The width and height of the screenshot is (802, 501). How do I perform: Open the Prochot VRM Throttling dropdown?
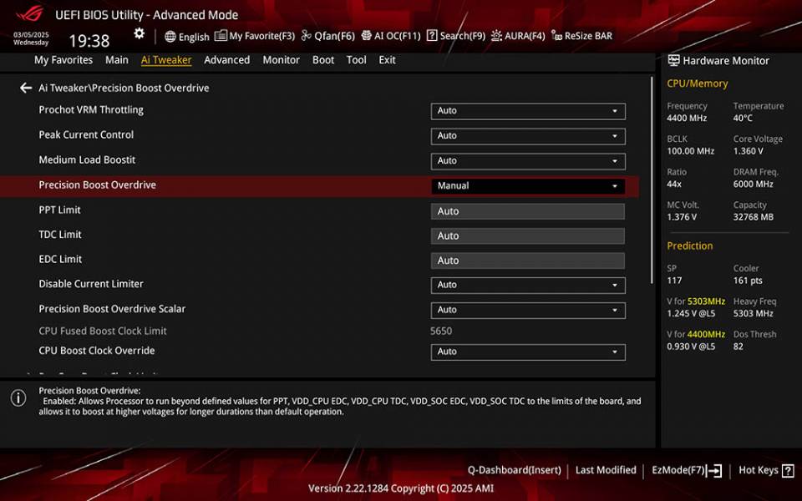528,111
